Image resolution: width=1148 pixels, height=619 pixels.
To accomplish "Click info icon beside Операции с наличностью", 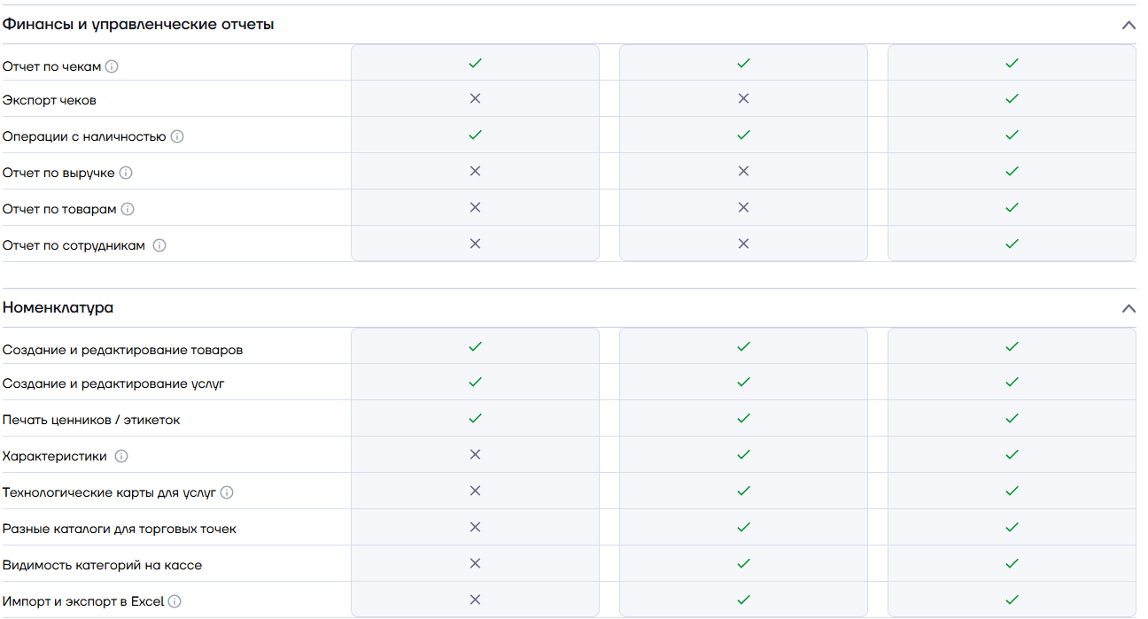I will tap(177, 136).
